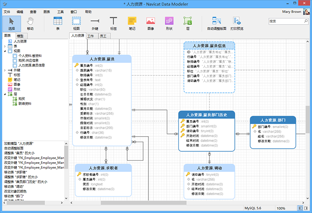The image size is (312, 213).
Task: Collapse the 层 tree node
Action: tap(5, 94)
